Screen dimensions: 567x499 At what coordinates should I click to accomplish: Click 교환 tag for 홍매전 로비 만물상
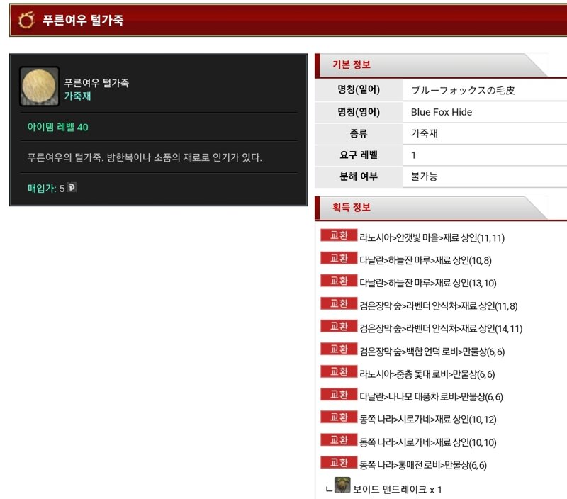pos(339,462)
